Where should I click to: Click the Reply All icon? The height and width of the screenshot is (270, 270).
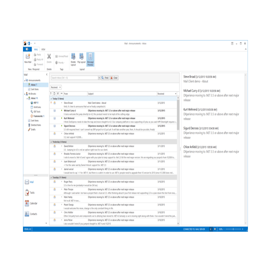[x=35, y=59]
